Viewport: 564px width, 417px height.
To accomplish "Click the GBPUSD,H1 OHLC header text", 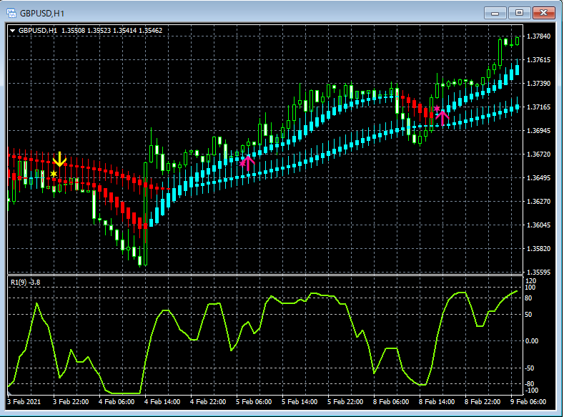I will [x=90, y=30].
